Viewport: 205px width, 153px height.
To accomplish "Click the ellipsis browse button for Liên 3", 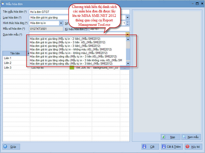I will (x=124, y=68).
